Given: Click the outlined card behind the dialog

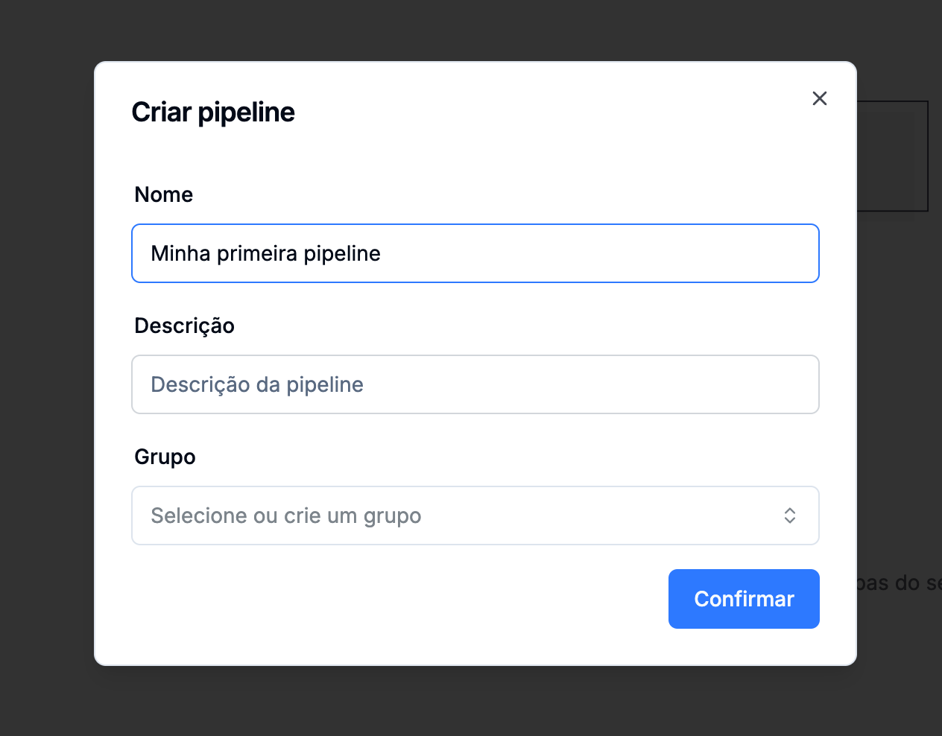Looking at the screenshot, I should 892,156.
